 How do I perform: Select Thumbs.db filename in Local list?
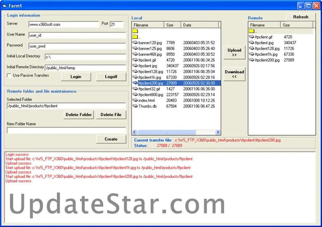(x=147, y=106)
